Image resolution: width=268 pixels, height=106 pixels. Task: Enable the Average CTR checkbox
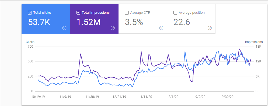point(127,13)
